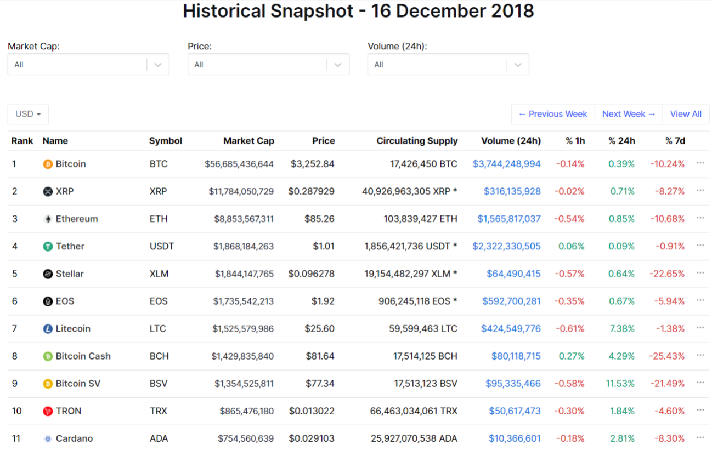Click the Tether coin logo icon

(x=48, y=246)
